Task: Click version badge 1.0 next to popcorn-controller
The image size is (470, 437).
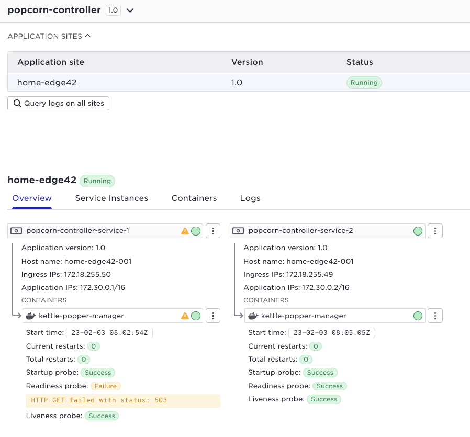Action: (x=113, y=10)
